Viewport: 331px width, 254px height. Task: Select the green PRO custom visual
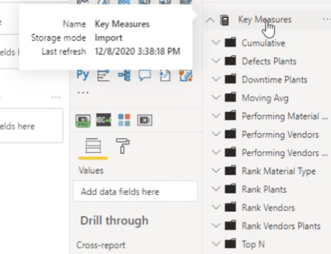click(82, 121)
